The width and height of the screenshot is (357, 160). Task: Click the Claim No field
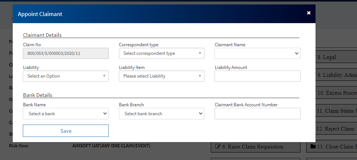pos(66,53)
